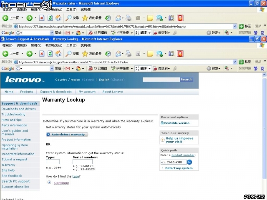Click the Serial number input field
The image size is (267, 200).
[x=83, y=162]
